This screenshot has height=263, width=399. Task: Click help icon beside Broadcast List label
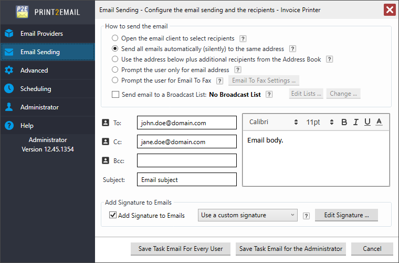pos(269,94)
